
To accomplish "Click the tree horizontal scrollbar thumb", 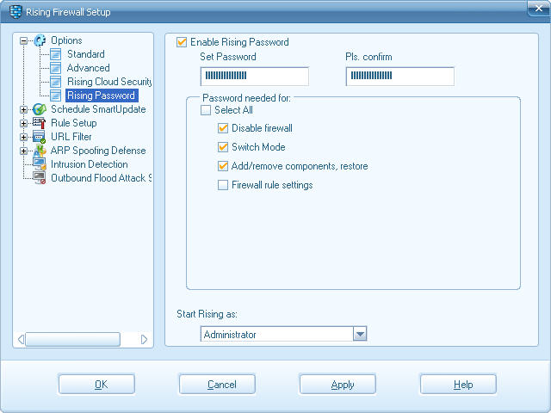I will point(72,340).
